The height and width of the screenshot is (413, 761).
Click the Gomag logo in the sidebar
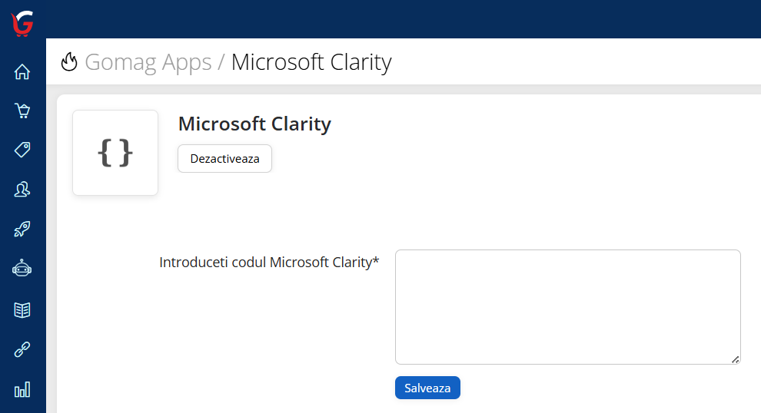pyautogui.click(x=22, y=23)
